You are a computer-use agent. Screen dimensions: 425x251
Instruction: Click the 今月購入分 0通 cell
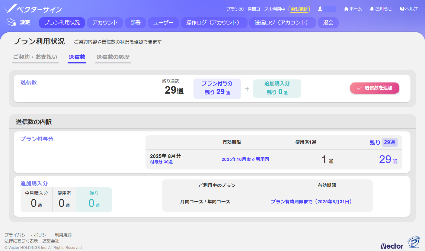point(37,200)
